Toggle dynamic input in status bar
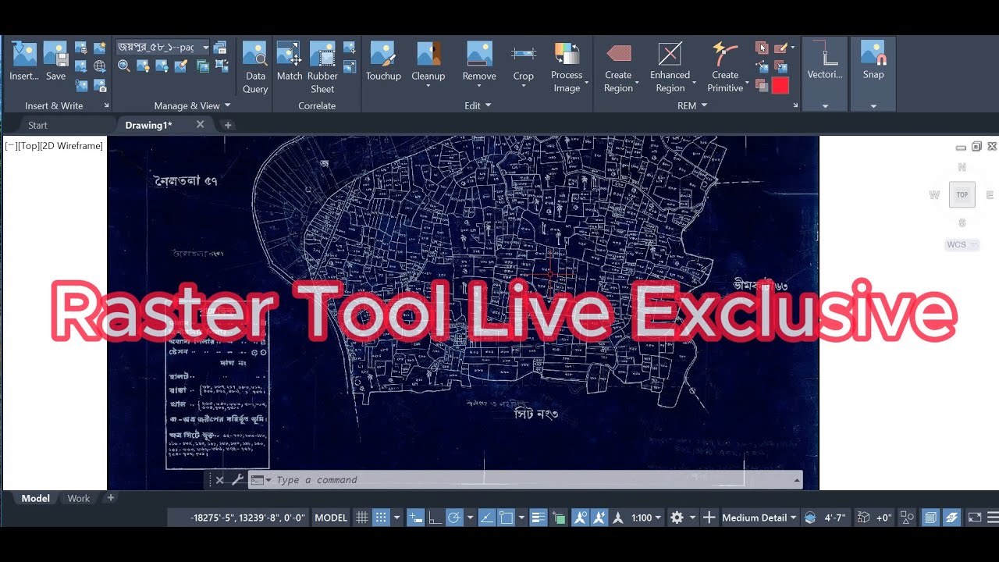Screen dimensions: 999x562 (416, 518)
